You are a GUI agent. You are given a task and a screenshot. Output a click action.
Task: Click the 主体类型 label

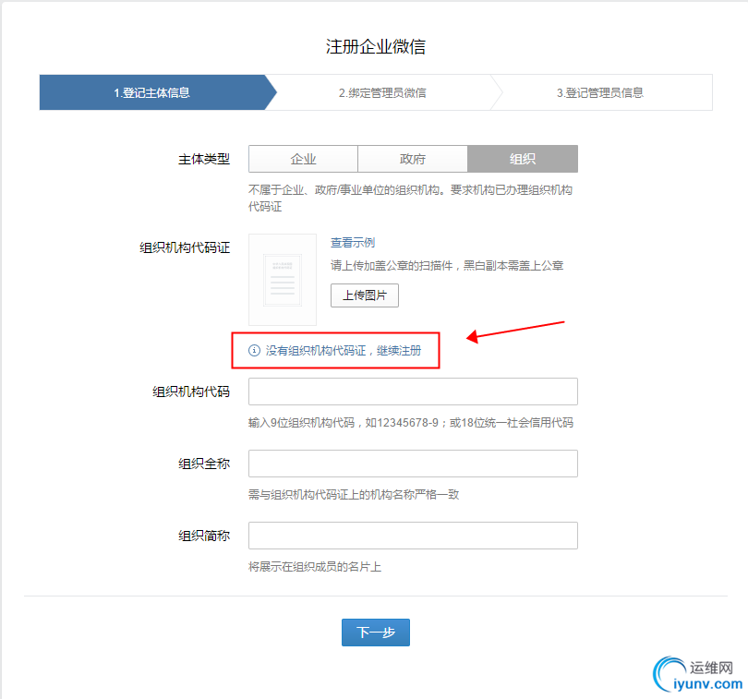204,159
